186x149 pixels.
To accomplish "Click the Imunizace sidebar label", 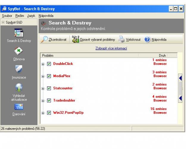I will click(19, 77).
